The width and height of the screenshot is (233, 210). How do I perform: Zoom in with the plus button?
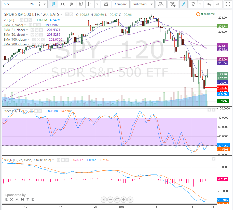pyautogui.click(x=124, y=200)
